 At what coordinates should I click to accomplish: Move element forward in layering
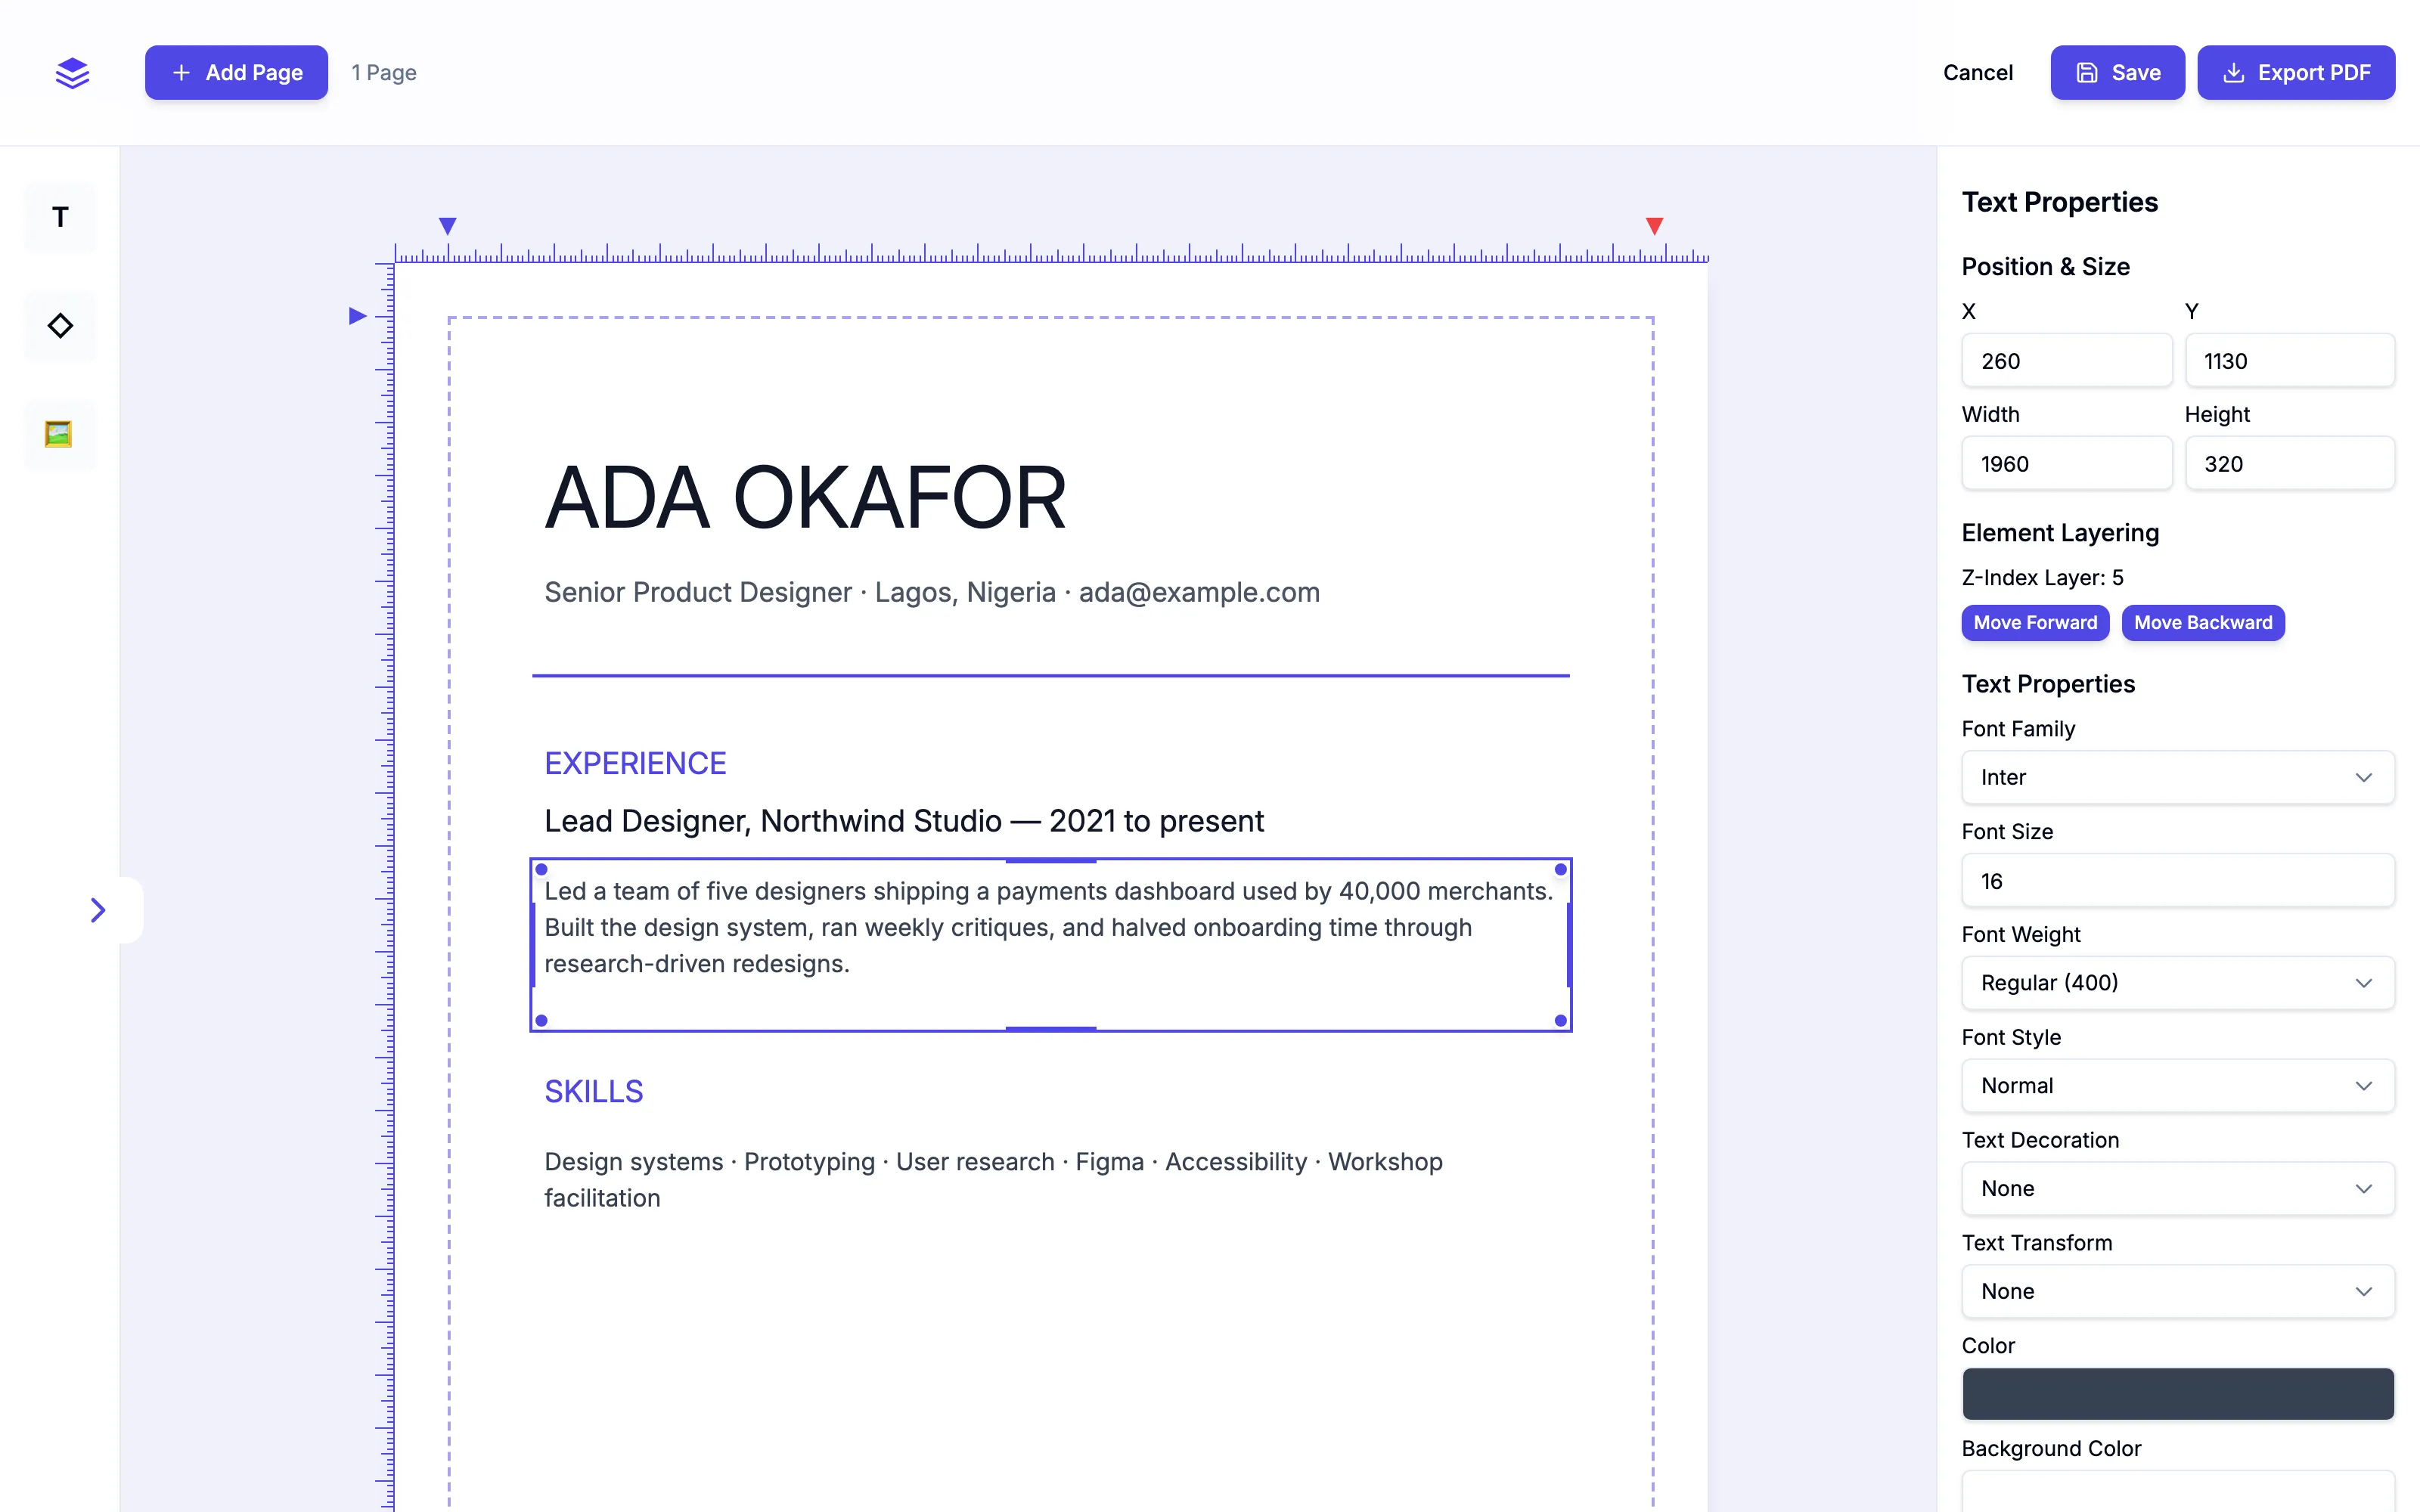click(x=2035, y=622)
